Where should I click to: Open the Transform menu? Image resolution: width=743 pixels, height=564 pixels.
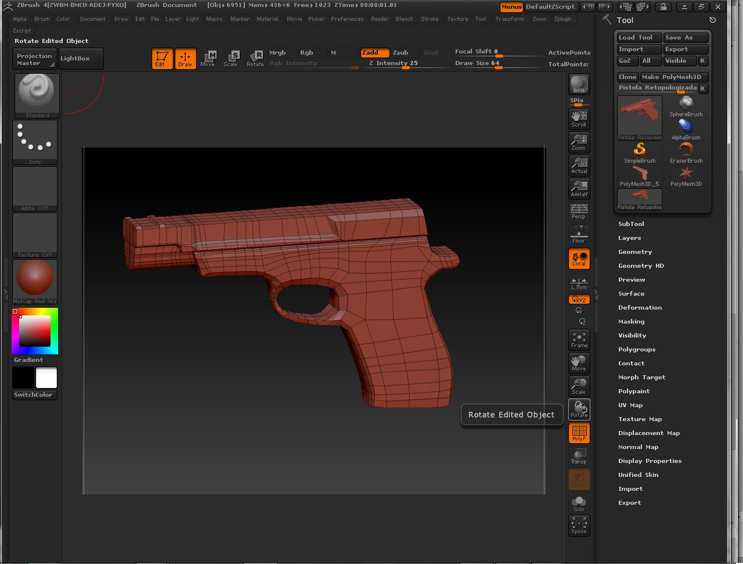tap(510, 19)
